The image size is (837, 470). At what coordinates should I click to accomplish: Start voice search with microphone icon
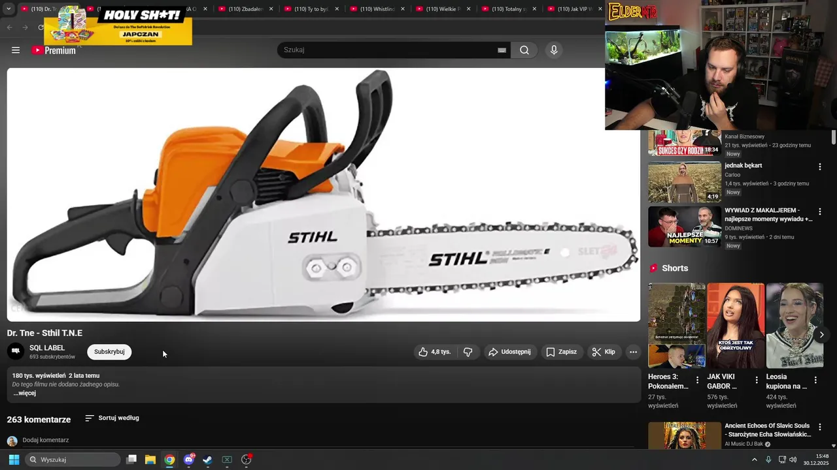[x=554, y=50]
